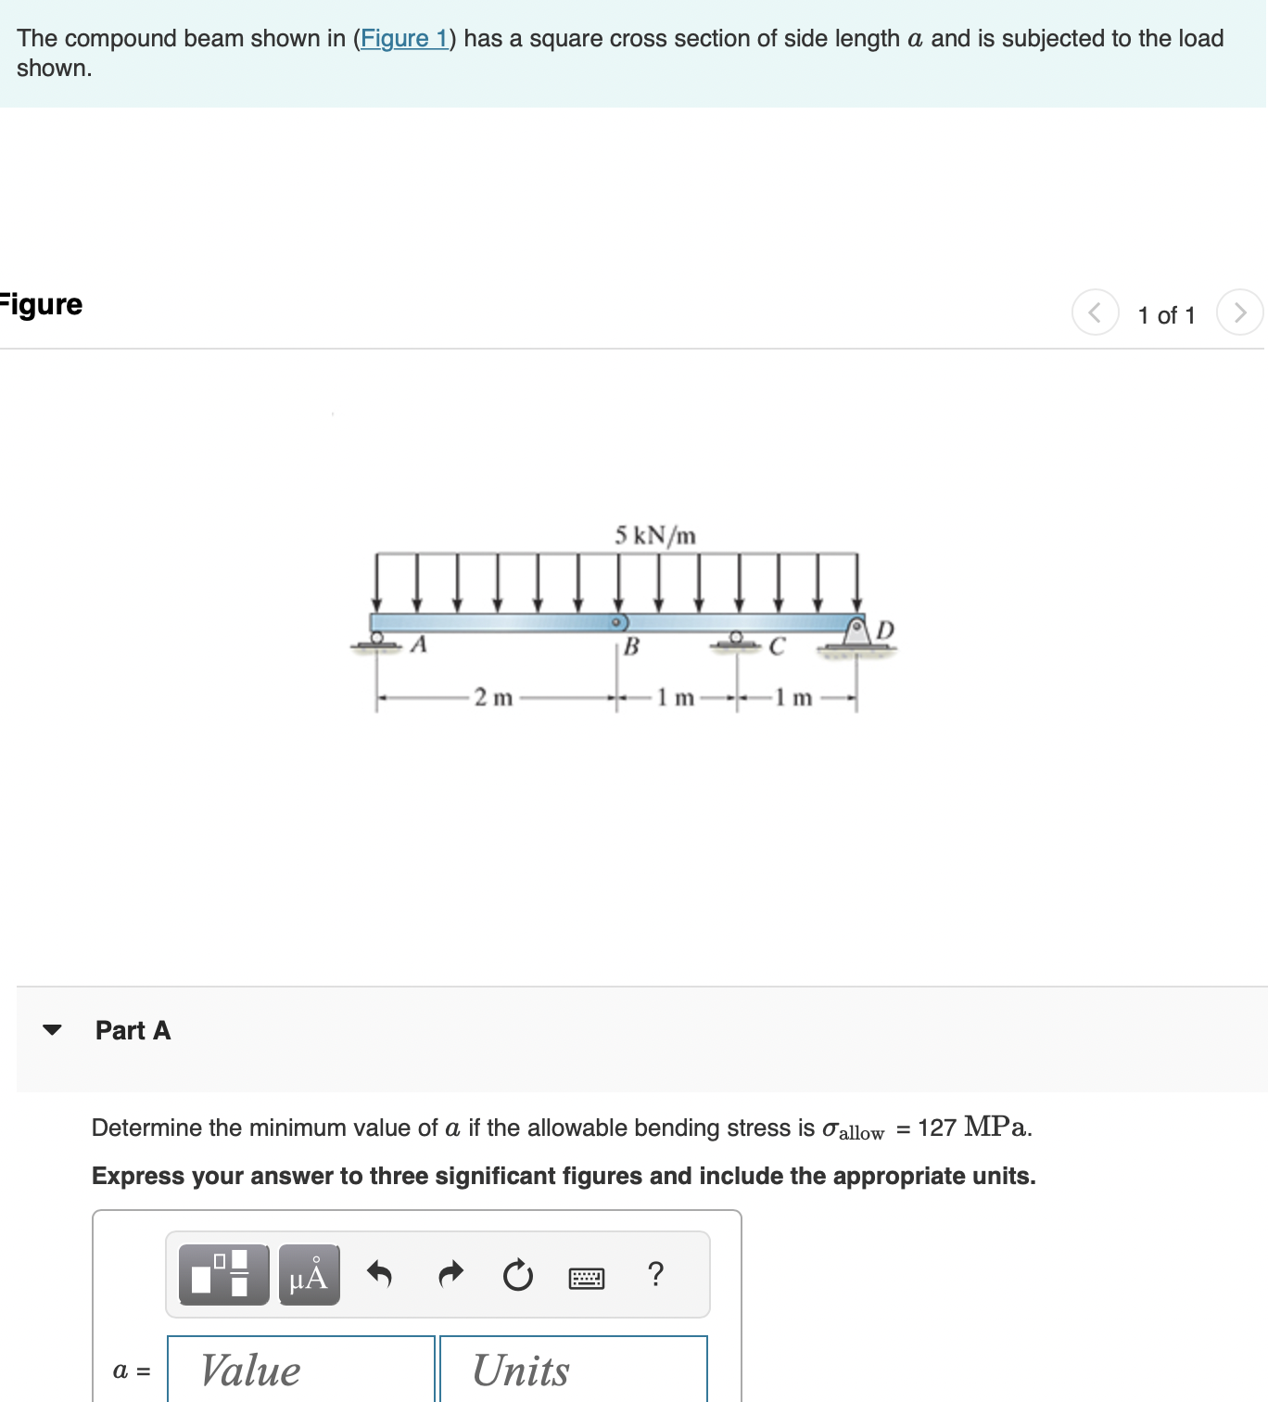This screenshot has height=1402, width=1268.
Task: Select the equation templates icon
Action: pos(222,1275)
